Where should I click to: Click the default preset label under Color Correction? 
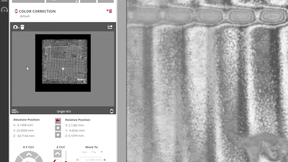click(25, 16)
